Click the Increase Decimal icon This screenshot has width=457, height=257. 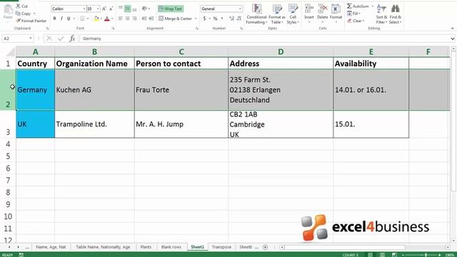click(231, 19)
